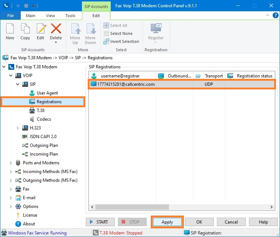Click the horizontal scrollbar thumb
This screenshot has height=237, width=280.
132,207
